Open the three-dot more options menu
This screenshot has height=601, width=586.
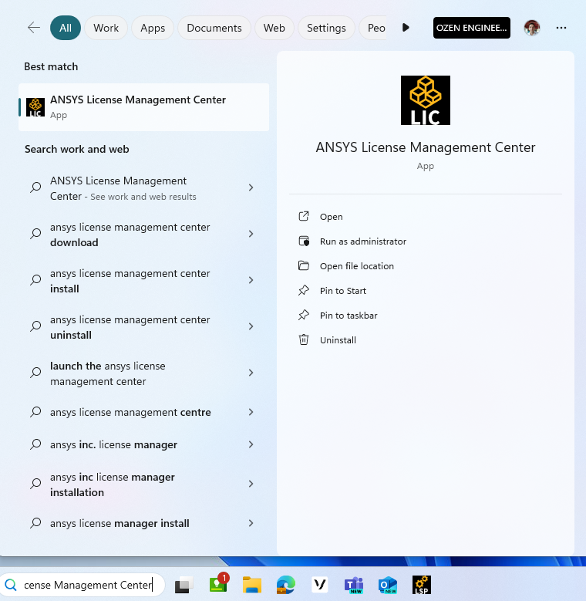pos(561,28)
